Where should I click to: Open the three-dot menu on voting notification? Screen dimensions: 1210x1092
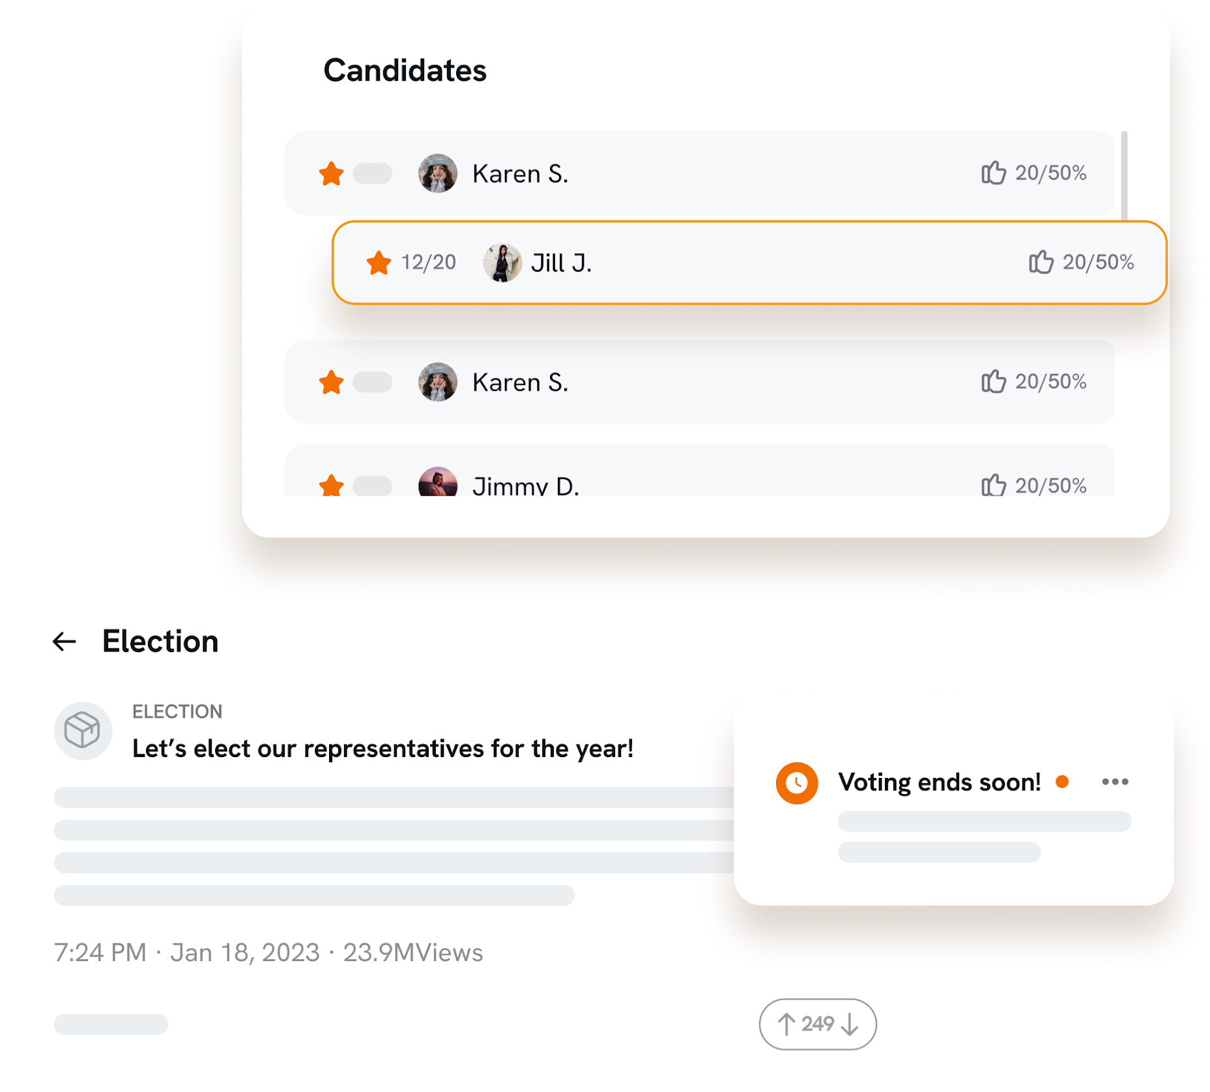pyautogui.click(x=1115, y=782)
